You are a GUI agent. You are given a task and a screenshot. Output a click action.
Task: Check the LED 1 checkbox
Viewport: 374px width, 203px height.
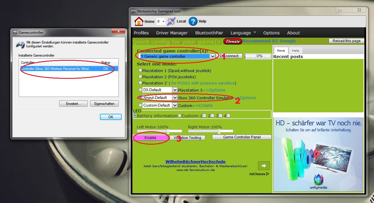tap(204, 116)
